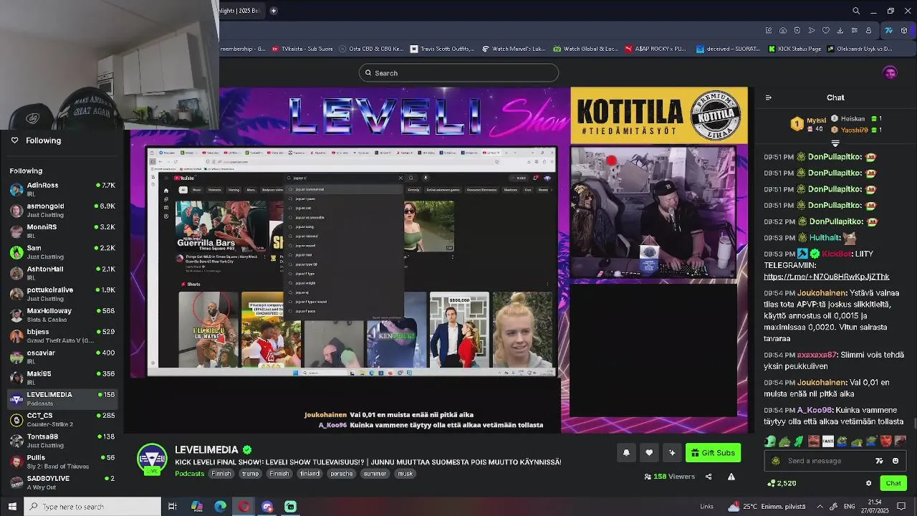Collapse the chat panel using arrow icon
Screen dimensions: 917x516
point(769,97)
